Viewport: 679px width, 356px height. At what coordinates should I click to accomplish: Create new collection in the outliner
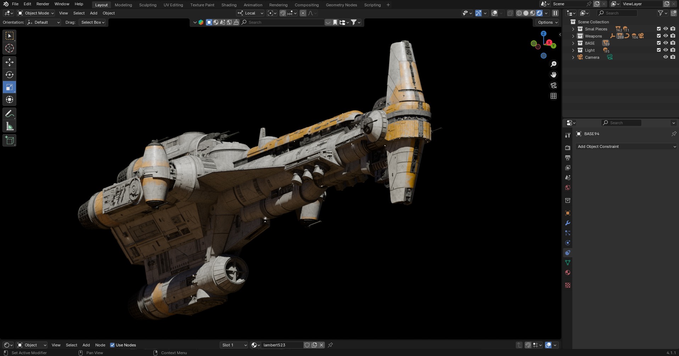click(673, 13)
